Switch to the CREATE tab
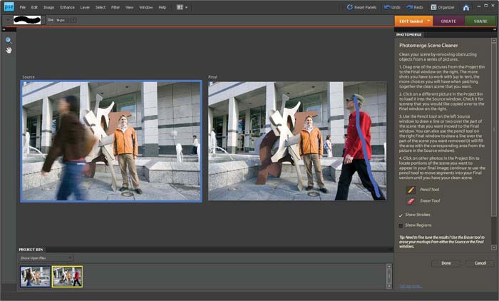Screen dimensions: 499x301 [448, 21]
